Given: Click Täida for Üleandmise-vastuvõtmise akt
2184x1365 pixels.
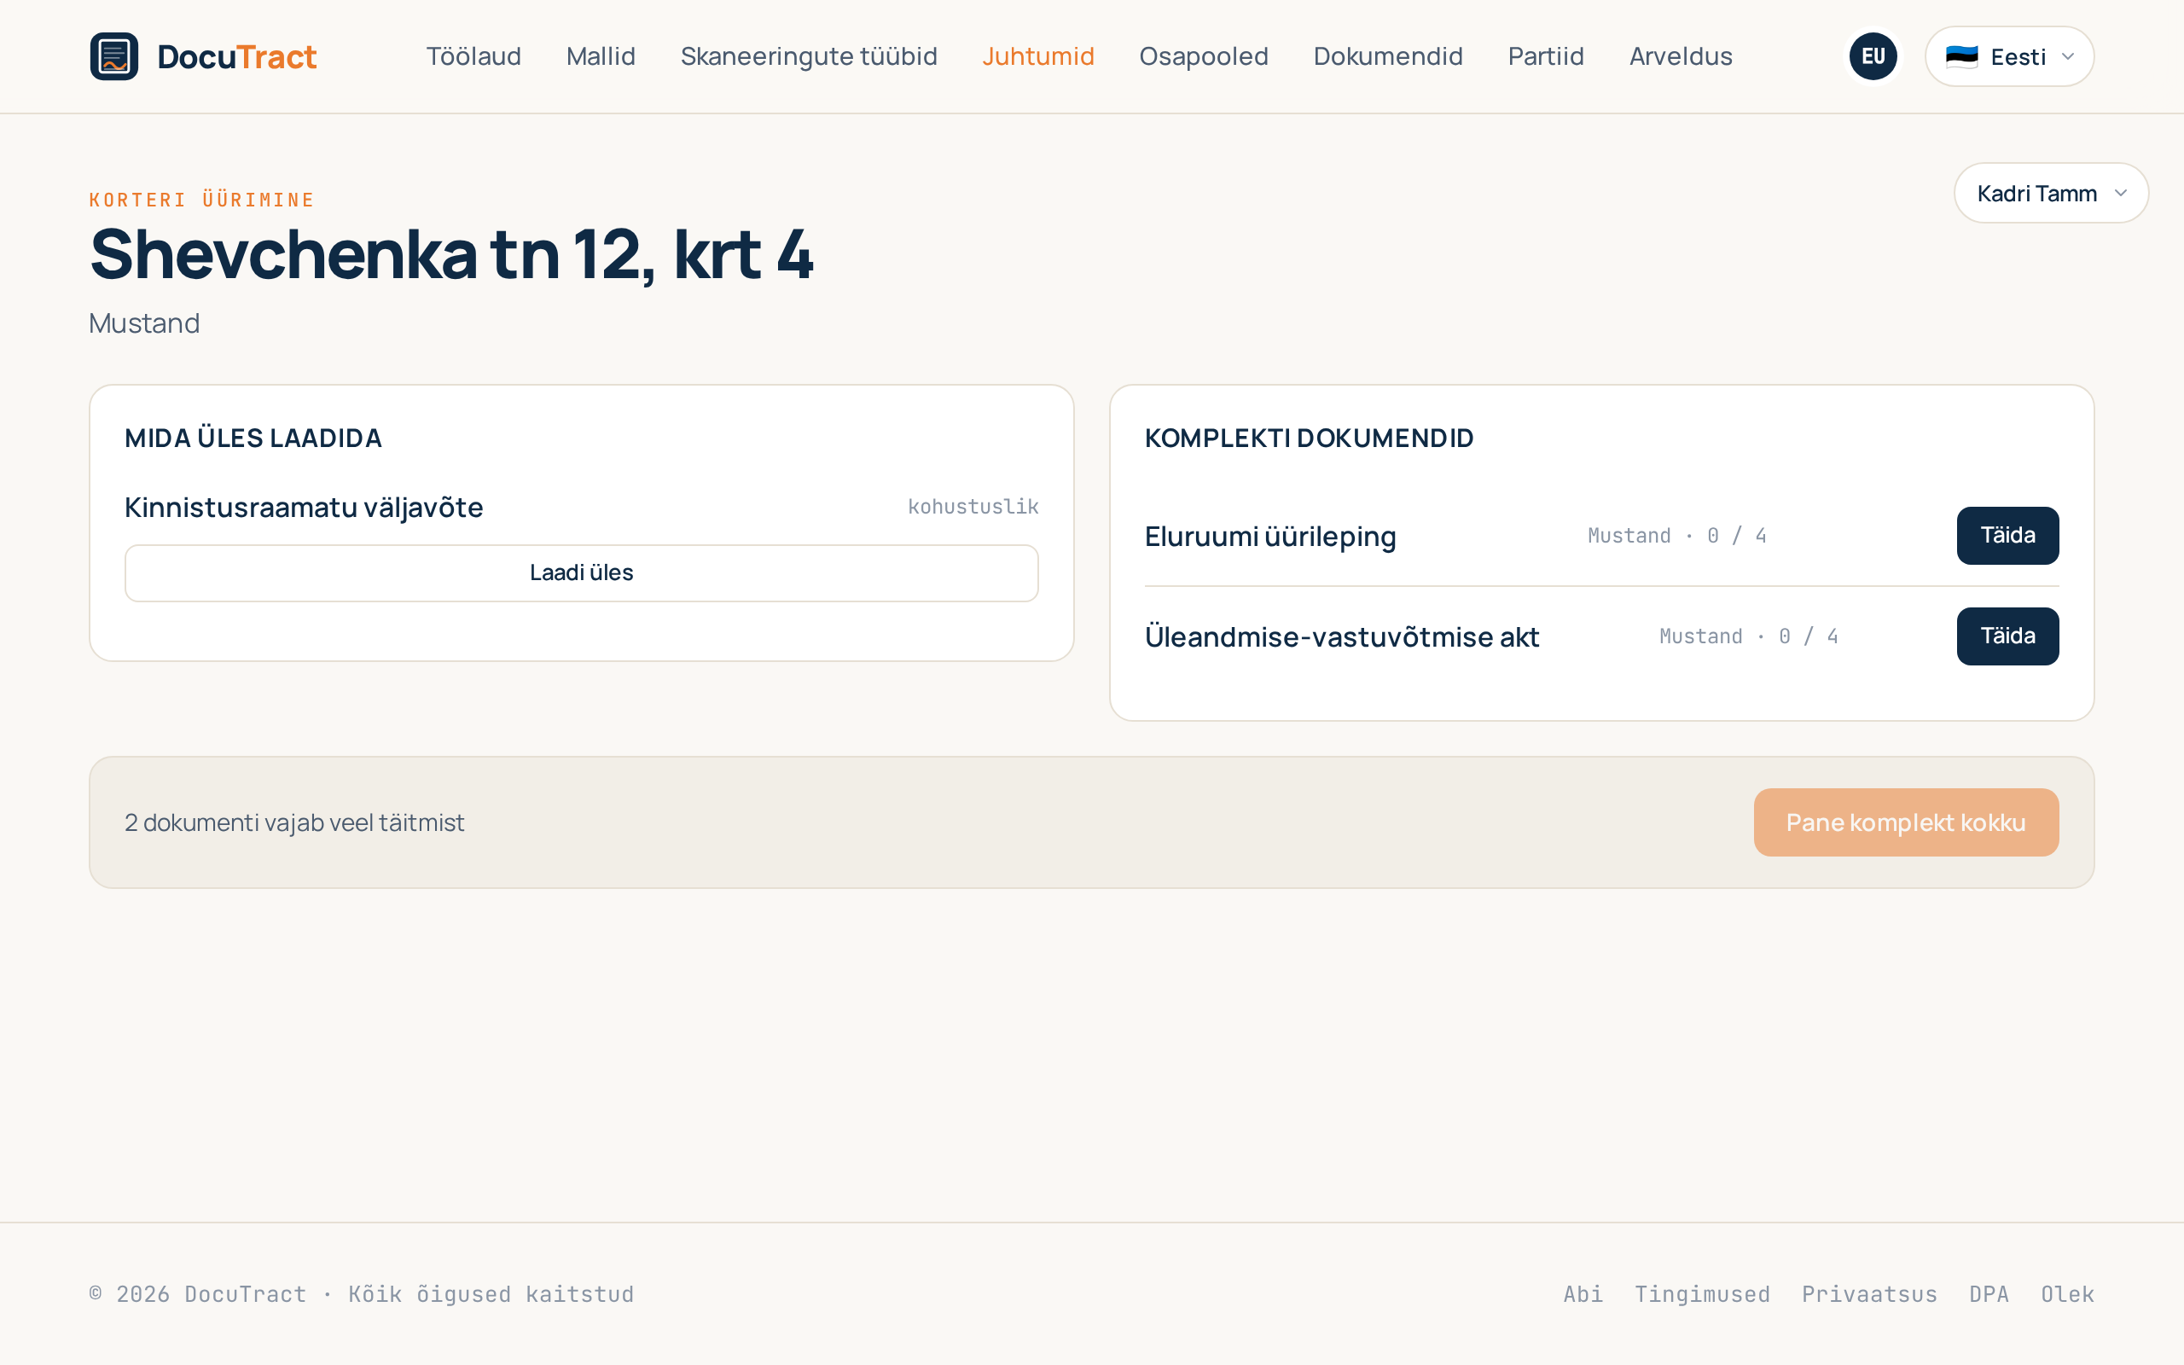Looking at the screenshot, I should click(x=2007, y=636).
